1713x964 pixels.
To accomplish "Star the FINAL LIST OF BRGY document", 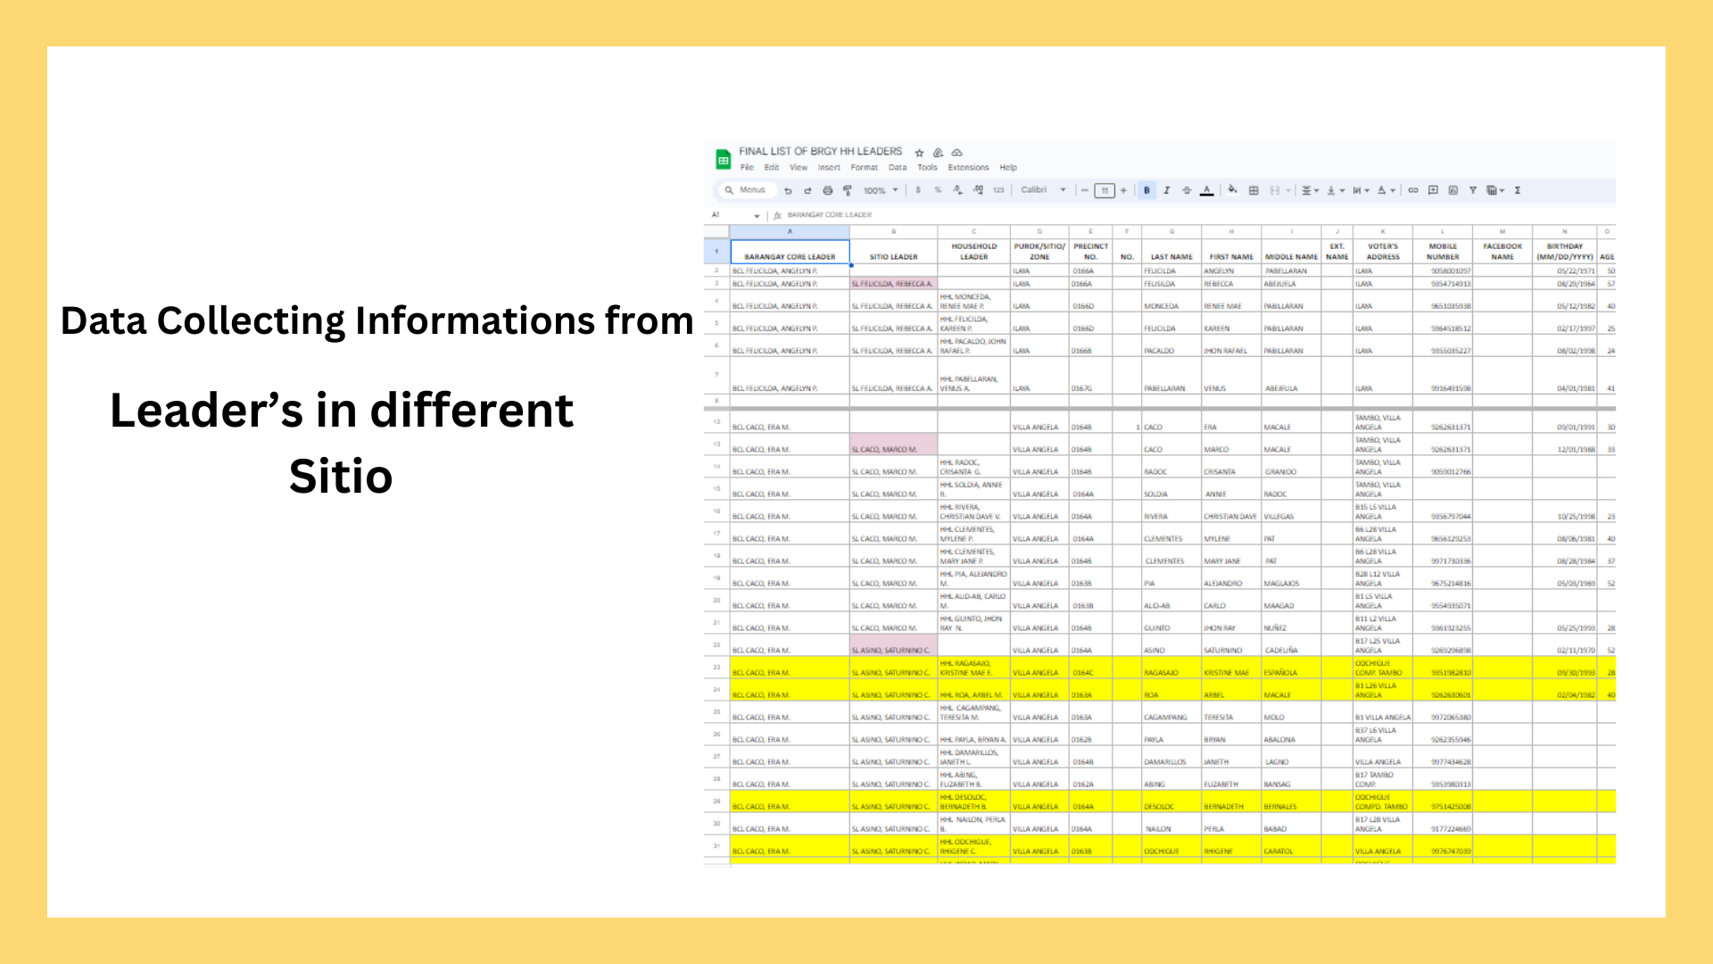I will point(919,153).
